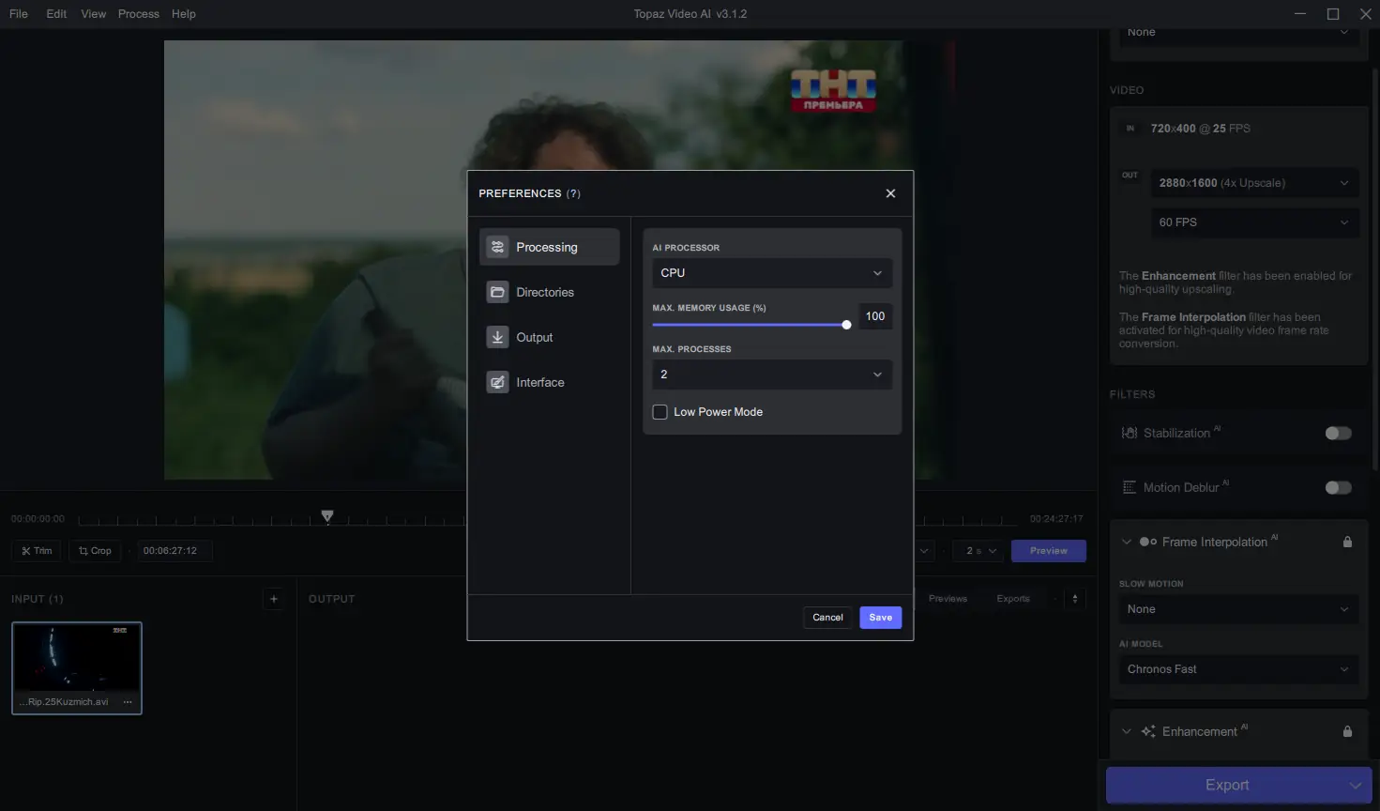
Task: Toggle the Motion Deblur filter switch
Action: point(1339,488)
